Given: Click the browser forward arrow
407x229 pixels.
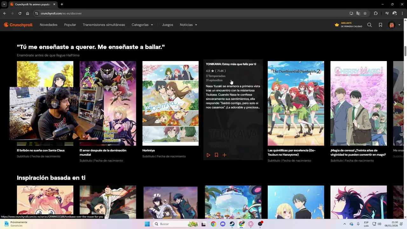Looking at the screenshot, I should pos(12,13).
